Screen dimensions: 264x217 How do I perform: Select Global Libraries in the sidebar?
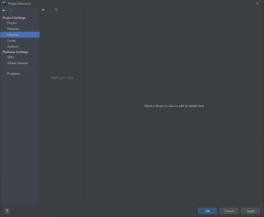coord(17,63)
